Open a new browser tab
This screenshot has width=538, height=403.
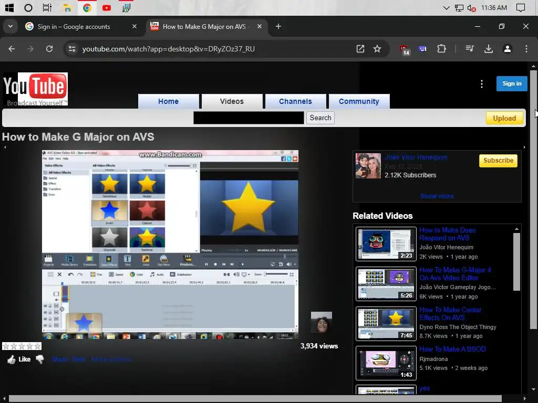tap(278, 26)
